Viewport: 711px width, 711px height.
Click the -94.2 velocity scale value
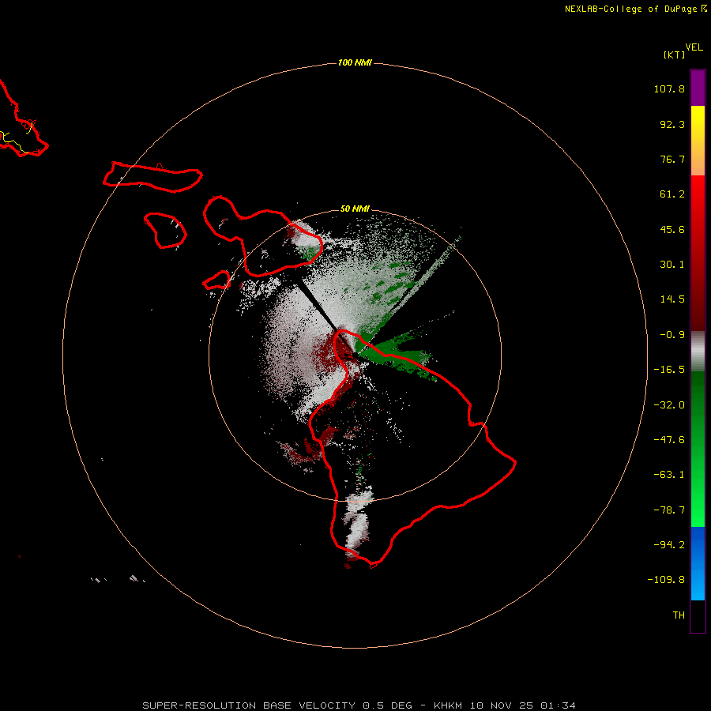tap(669, 545)
